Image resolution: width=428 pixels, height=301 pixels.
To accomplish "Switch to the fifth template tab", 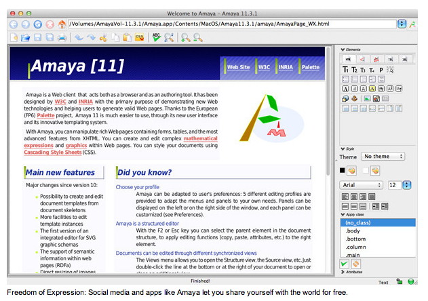I will tap(405, 59).
